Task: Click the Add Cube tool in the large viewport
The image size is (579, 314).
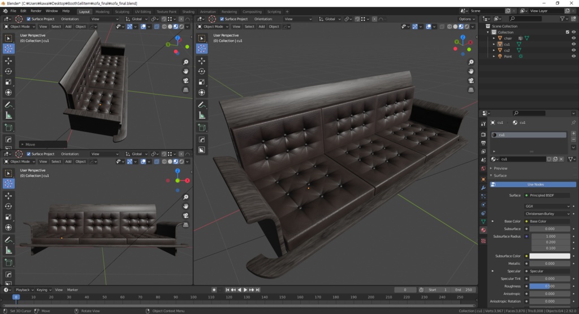Action: pos(201,128)
